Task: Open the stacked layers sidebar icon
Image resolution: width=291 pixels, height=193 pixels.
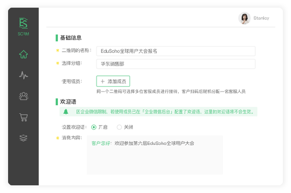Action: [23, 138]
